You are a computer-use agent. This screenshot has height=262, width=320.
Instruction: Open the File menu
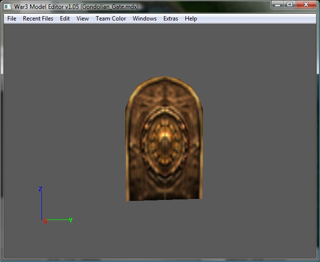[12, 19]
